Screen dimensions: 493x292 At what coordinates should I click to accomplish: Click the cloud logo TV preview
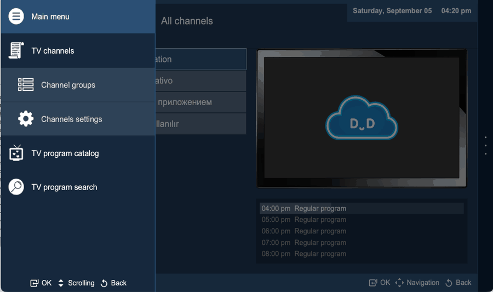(362, 118)
